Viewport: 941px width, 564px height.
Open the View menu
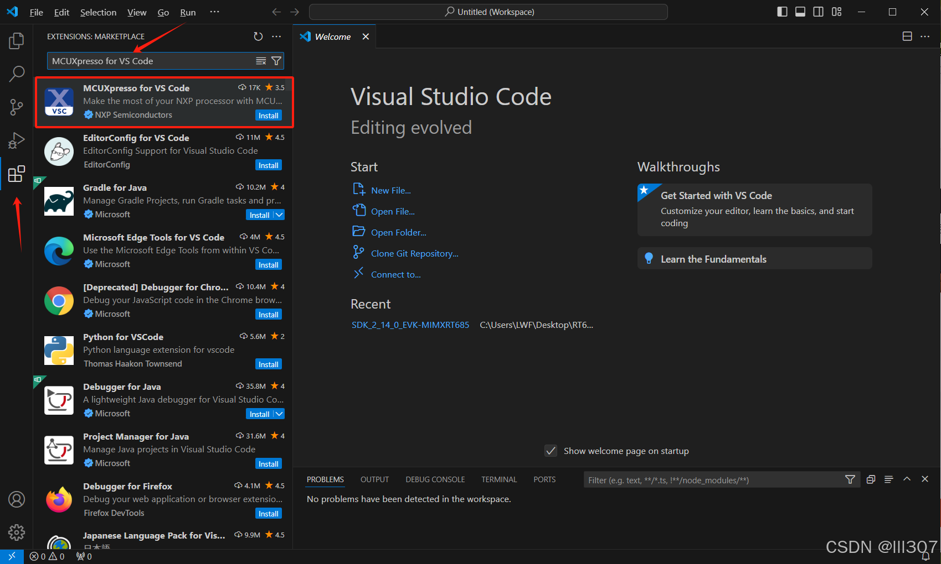[x=137, y=12]
